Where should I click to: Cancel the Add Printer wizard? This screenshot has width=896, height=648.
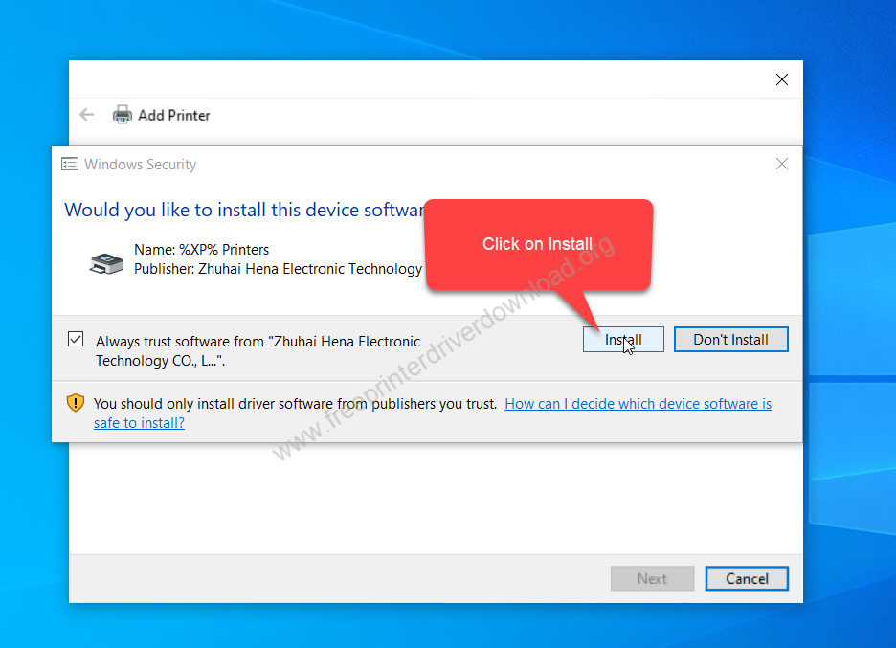pos(747,578)
